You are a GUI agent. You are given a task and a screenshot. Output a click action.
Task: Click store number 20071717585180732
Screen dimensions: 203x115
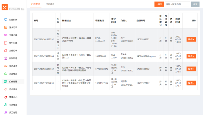coord(44,69)
